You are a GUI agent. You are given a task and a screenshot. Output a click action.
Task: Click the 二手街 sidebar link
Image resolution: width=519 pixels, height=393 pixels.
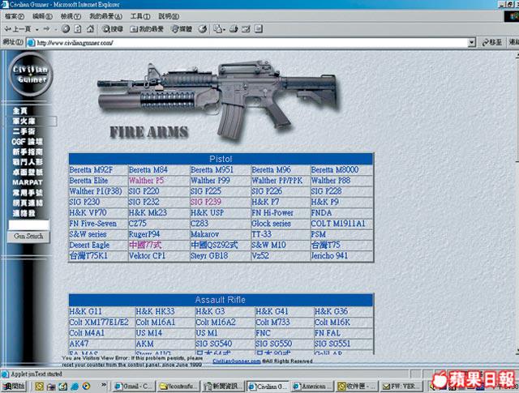pyautogui.click(x=24, y=131)
